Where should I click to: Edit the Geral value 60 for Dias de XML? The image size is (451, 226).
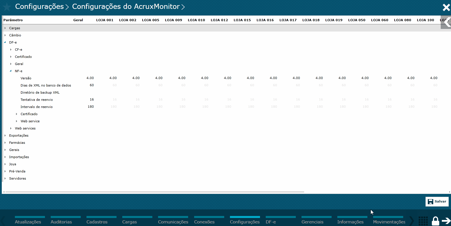pos(92,85)
